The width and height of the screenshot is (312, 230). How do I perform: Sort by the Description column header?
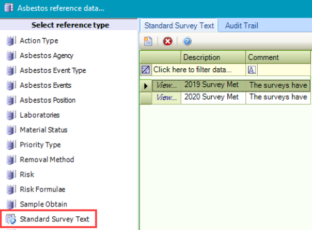(x=213, y=57)
